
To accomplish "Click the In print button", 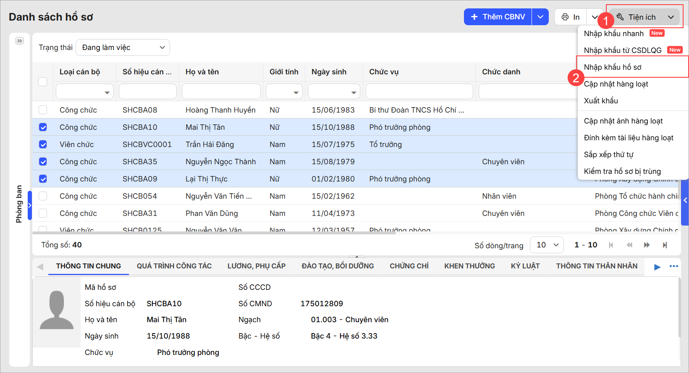I will pos(571,17).
